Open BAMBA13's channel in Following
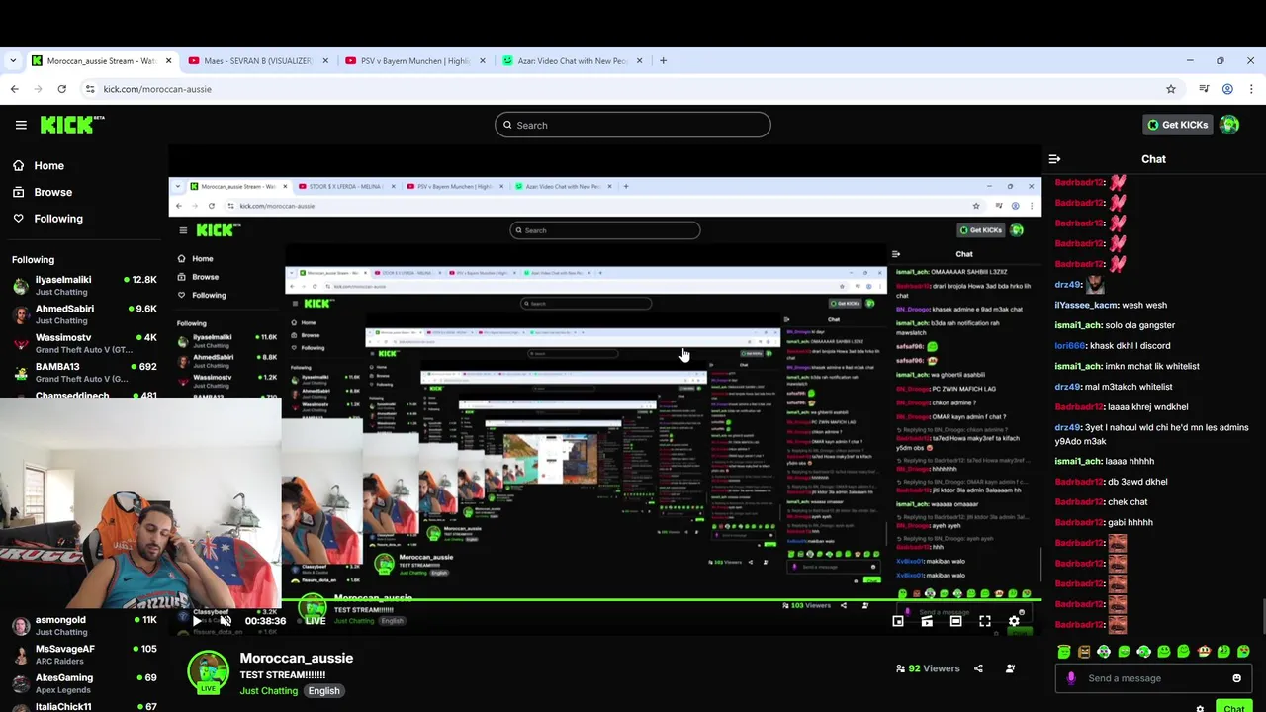The width and height of the screenshot is (1266, 712). 84,372
